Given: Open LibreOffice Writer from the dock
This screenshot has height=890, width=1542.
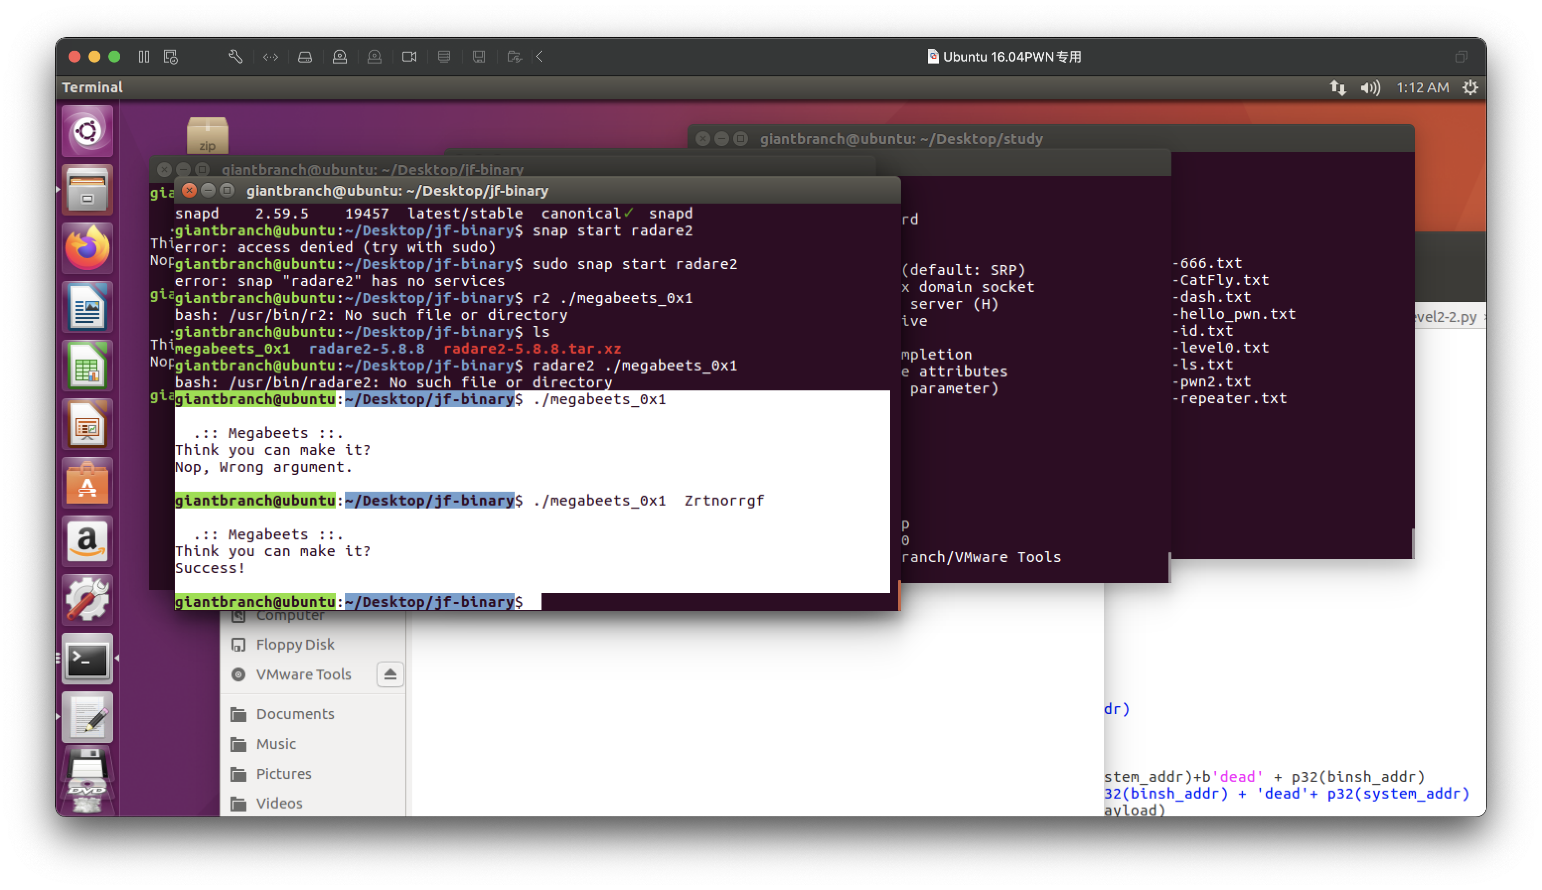Looking at the screenshot, I should [x=87, y=306].
